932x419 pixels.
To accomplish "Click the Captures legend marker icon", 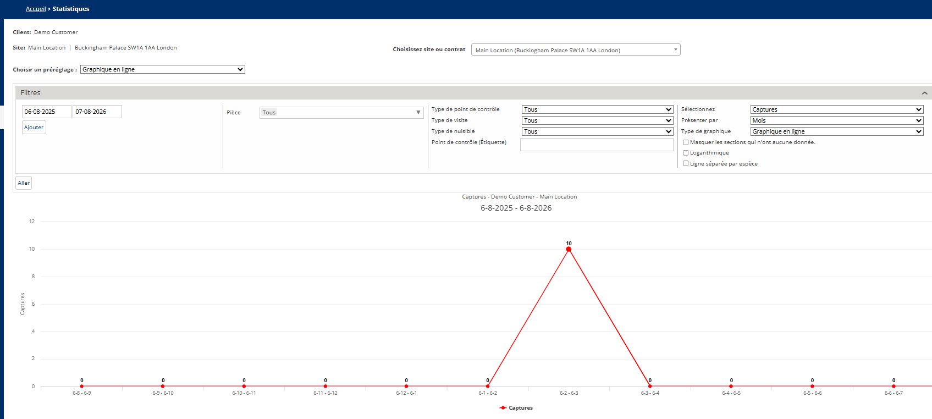I will (x=503, y=408).
